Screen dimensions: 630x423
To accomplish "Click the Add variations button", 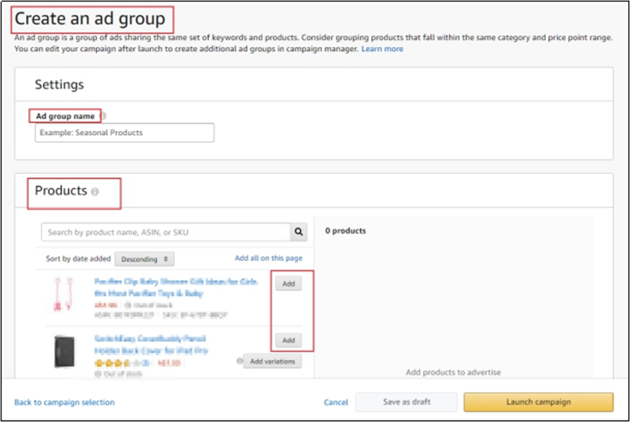I will [272, 361].
